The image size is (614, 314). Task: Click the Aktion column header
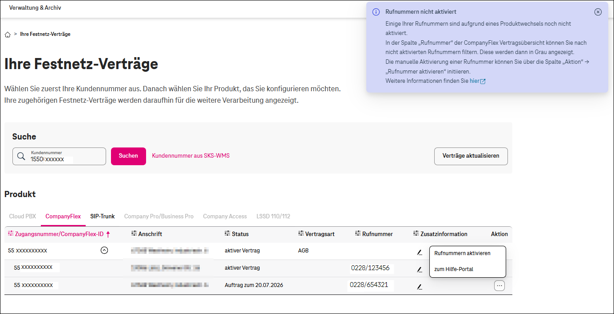click(499, 234)
